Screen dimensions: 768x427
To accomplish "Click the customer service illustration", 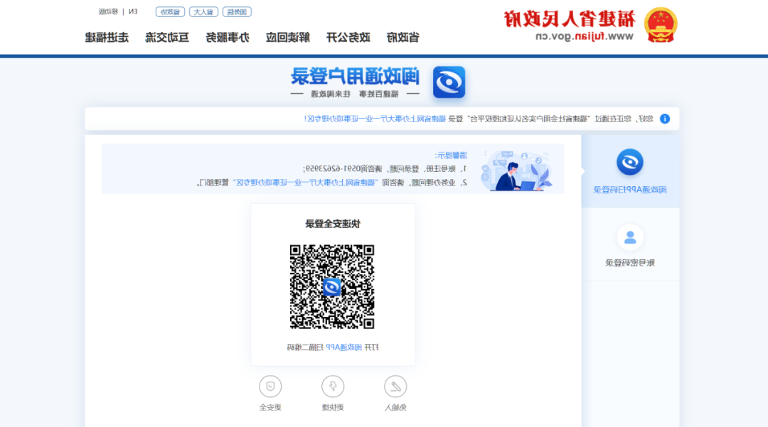I will pos(517,171).
